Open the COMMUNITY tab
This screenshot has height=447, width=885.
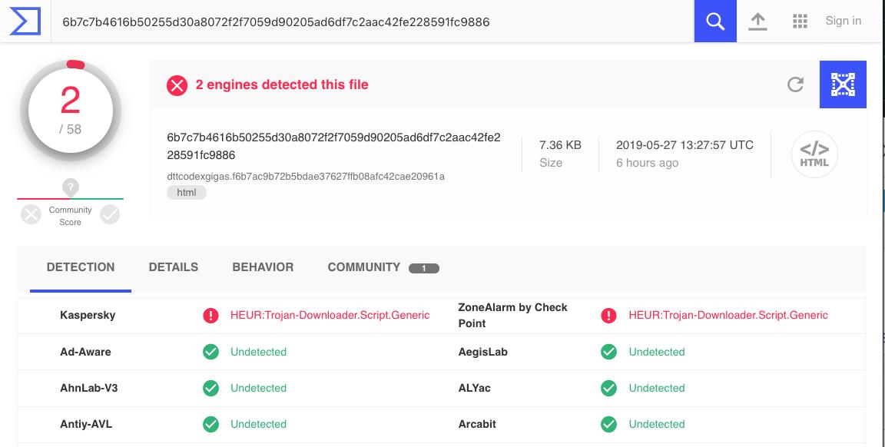coord(383,267)
